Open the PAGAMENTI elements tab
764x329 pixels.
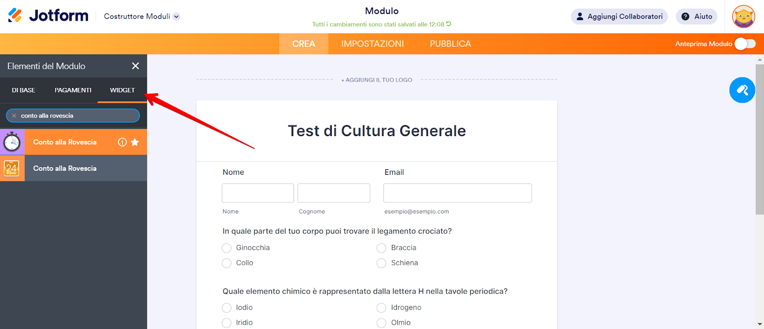(x=73, y=90)
